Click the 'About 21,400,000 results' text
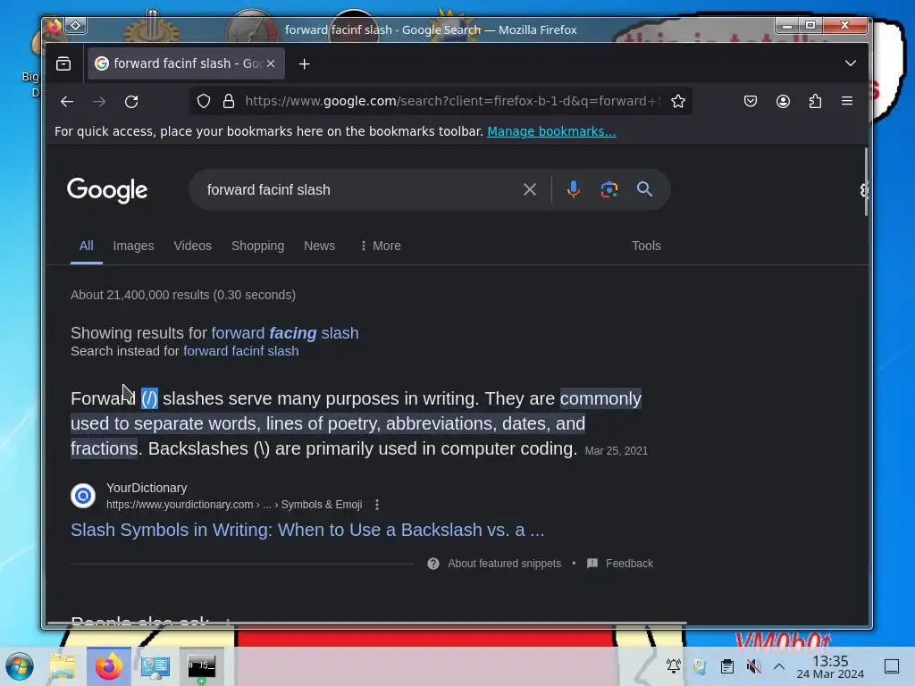This screenshot has height=686, width=915. point(183,295)
